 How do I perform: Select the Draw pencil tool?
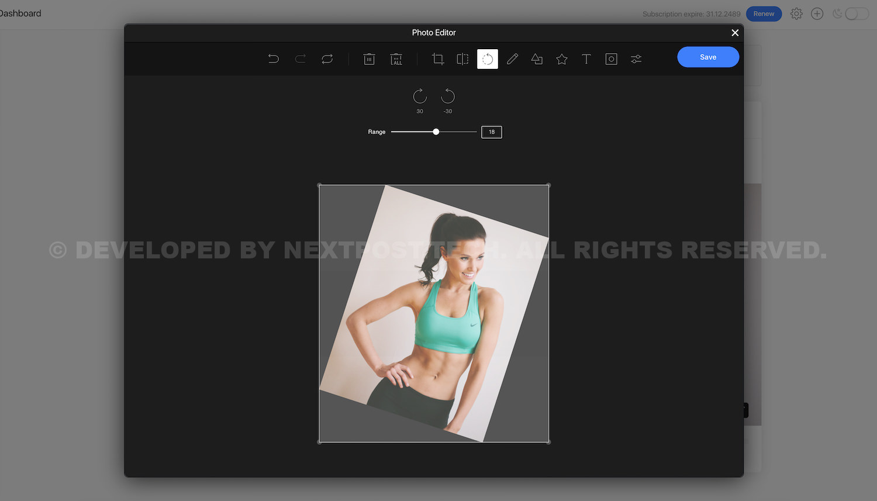[512, 59]
